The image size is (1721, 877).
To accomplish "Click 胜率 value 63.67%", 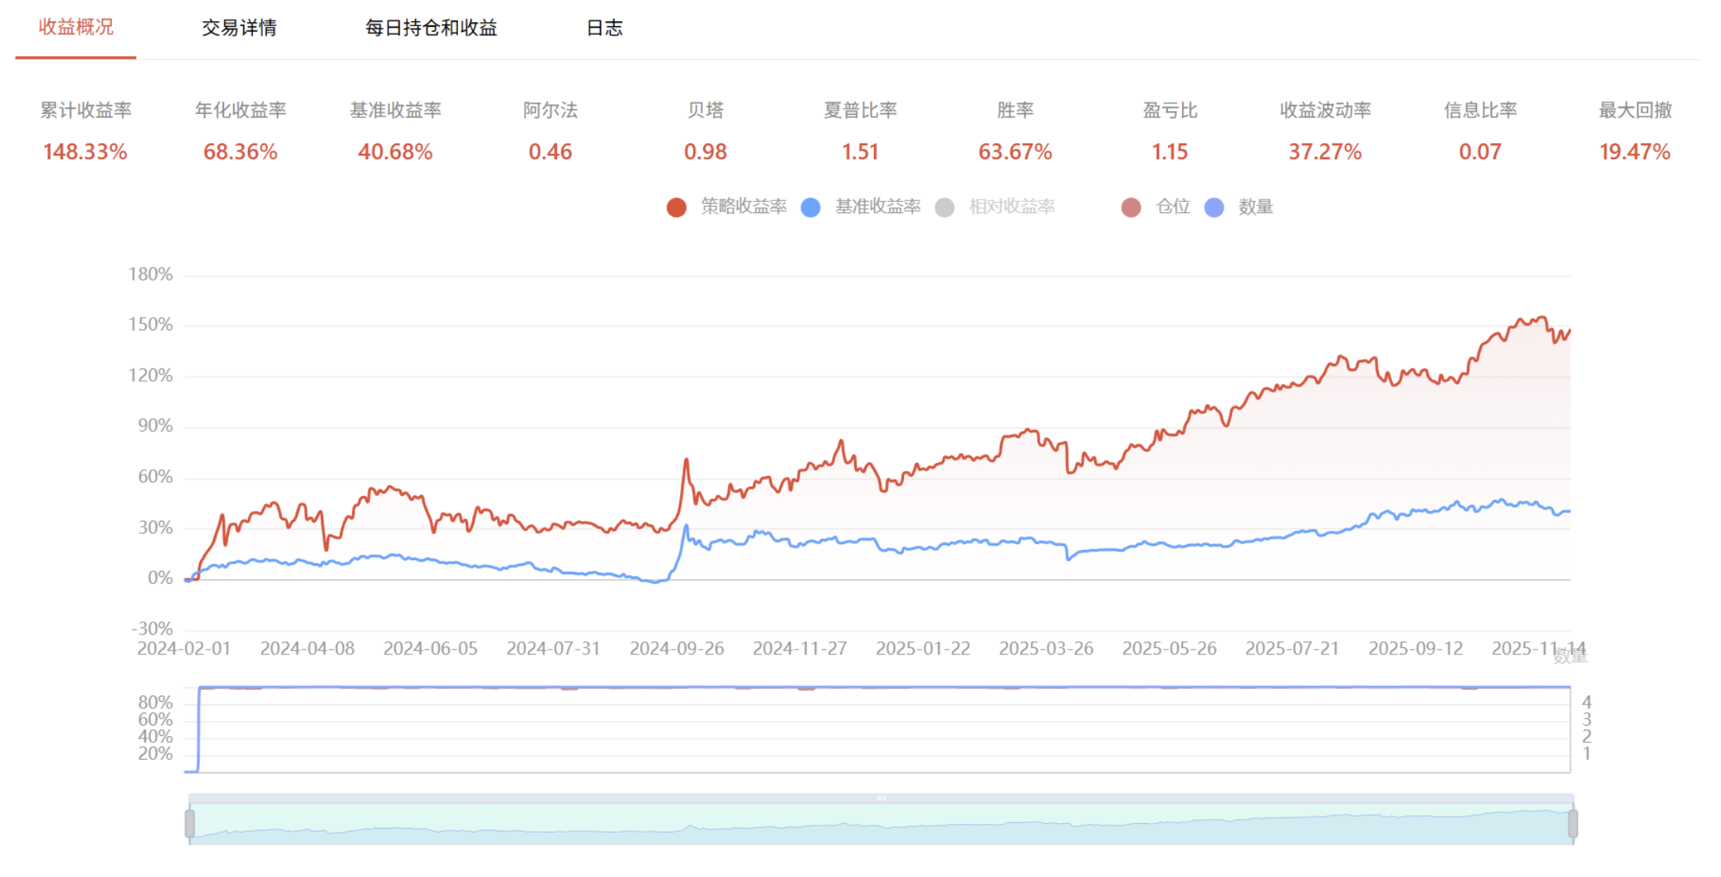I will point(1015,152).
